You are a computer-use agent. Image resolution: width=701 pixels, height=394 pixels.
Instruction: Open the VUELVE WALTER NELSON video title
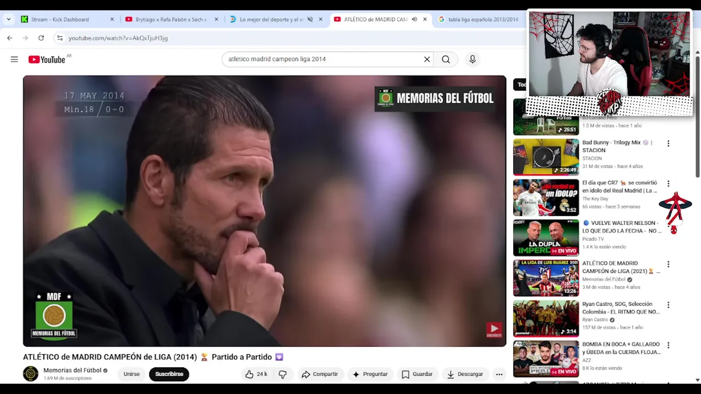[621, 227]
